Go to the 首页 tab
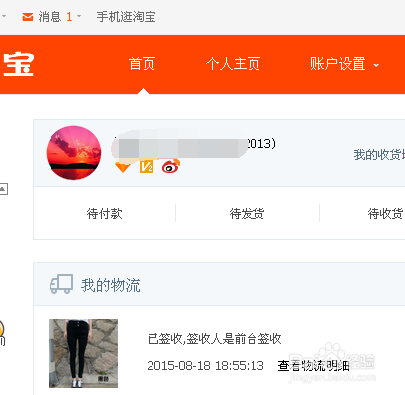 pyautogui.click(x=142, y=64)
